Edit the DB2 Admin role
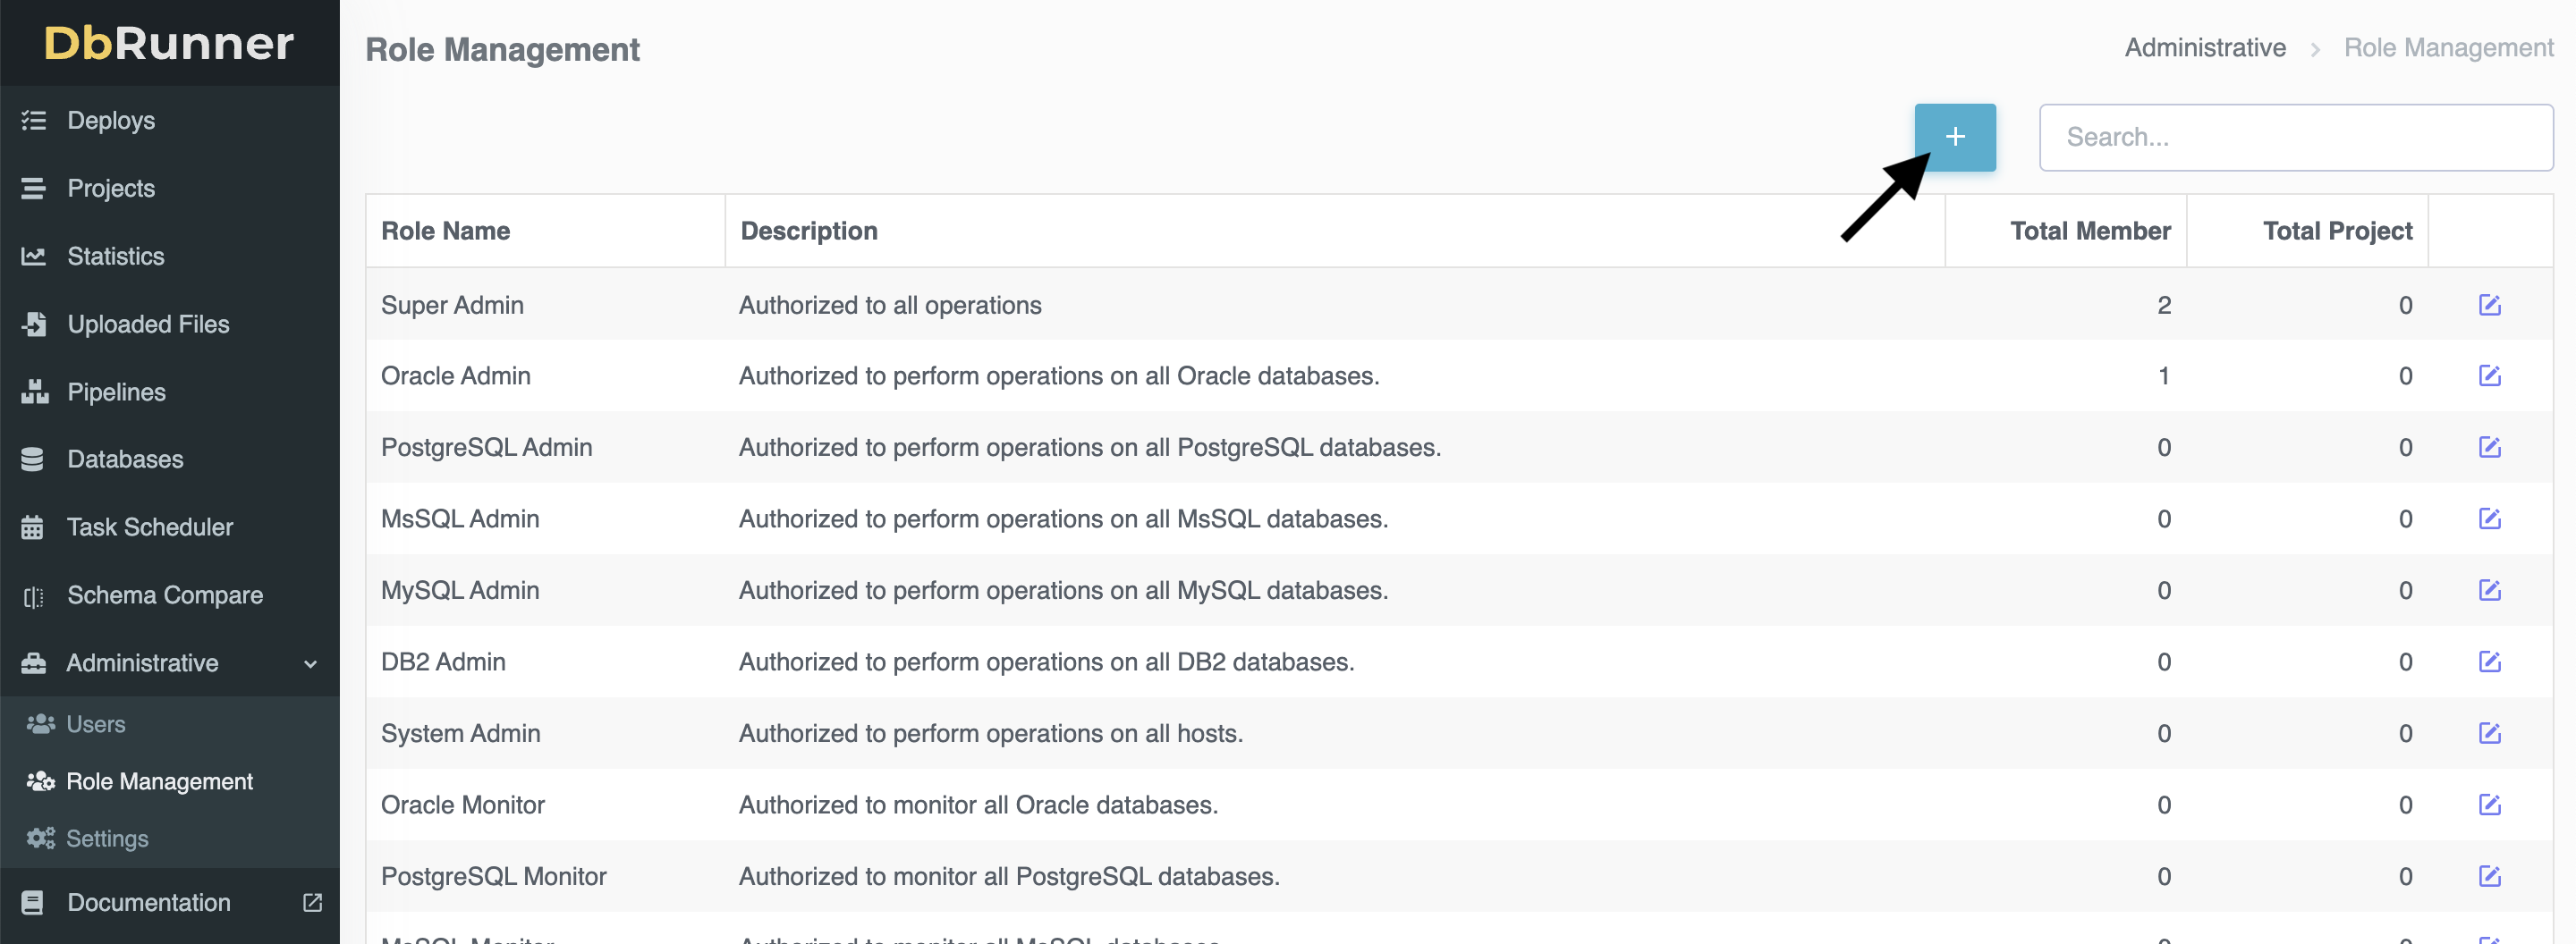Viewport: 2576px width, 944px height. coord(2489,662)
